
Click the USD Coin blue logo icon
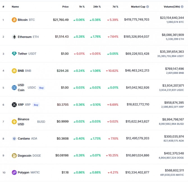[14, 88]
